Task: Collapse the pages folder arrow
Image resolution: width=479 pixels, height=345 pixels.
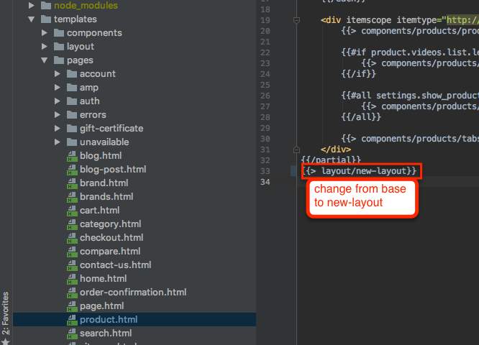Action: pyautogui.click(x=45, y=60)
